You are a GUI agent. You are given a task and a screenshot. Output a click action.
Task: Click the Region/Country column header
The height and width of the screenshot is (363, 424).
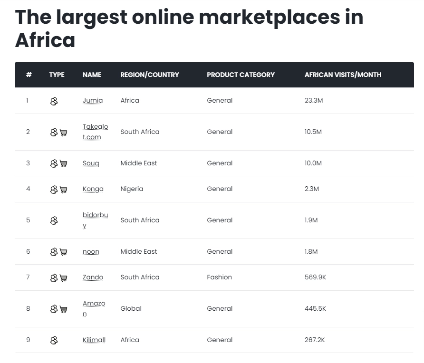click(150, 75)
